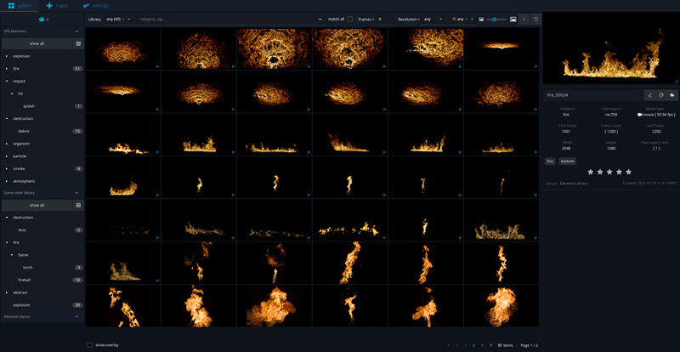Click the category, tag search field
680x352 pixels.
(228, 19)
